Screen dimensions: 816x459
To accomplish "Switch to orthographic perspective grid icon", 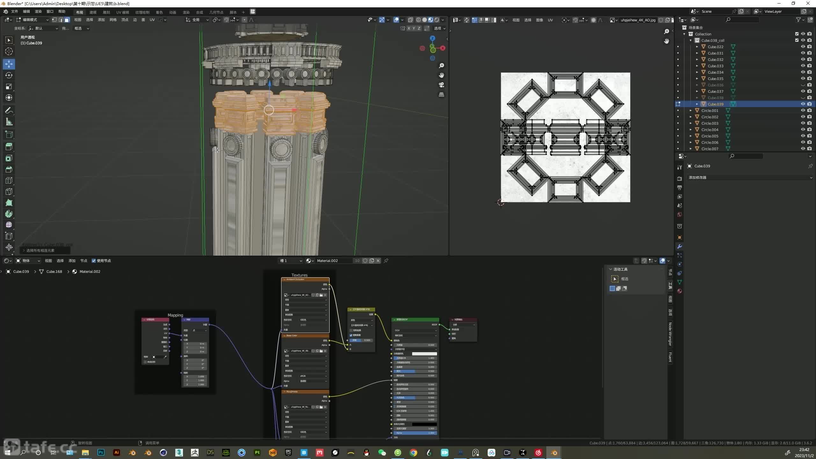I will click(441, 95).
